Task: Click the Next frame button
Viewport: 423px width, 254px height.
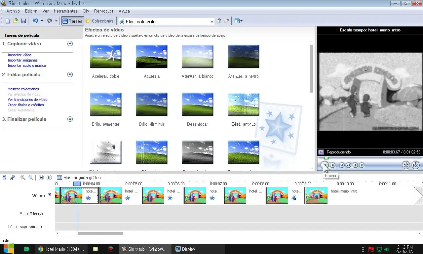Action: pyautogui.click(x=355, y=165)
